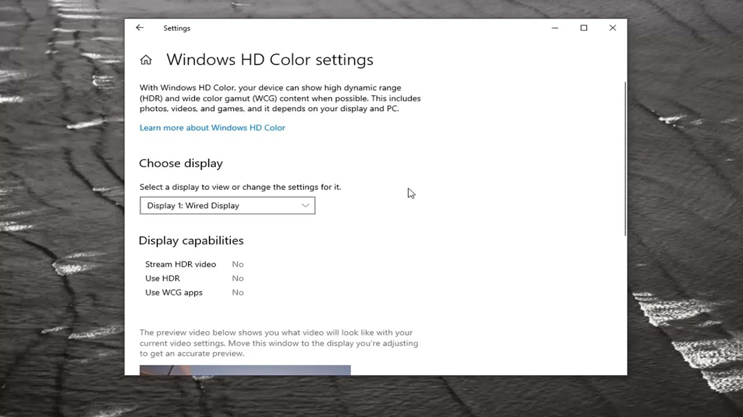The image size is (743, 417).
Task: Click the Settings title in the title bar
Action: tap(177, 28)
